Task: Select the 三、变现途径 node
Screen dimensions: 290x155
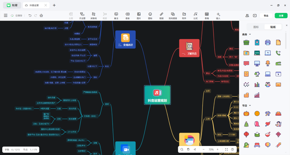Action: point(125,40)
